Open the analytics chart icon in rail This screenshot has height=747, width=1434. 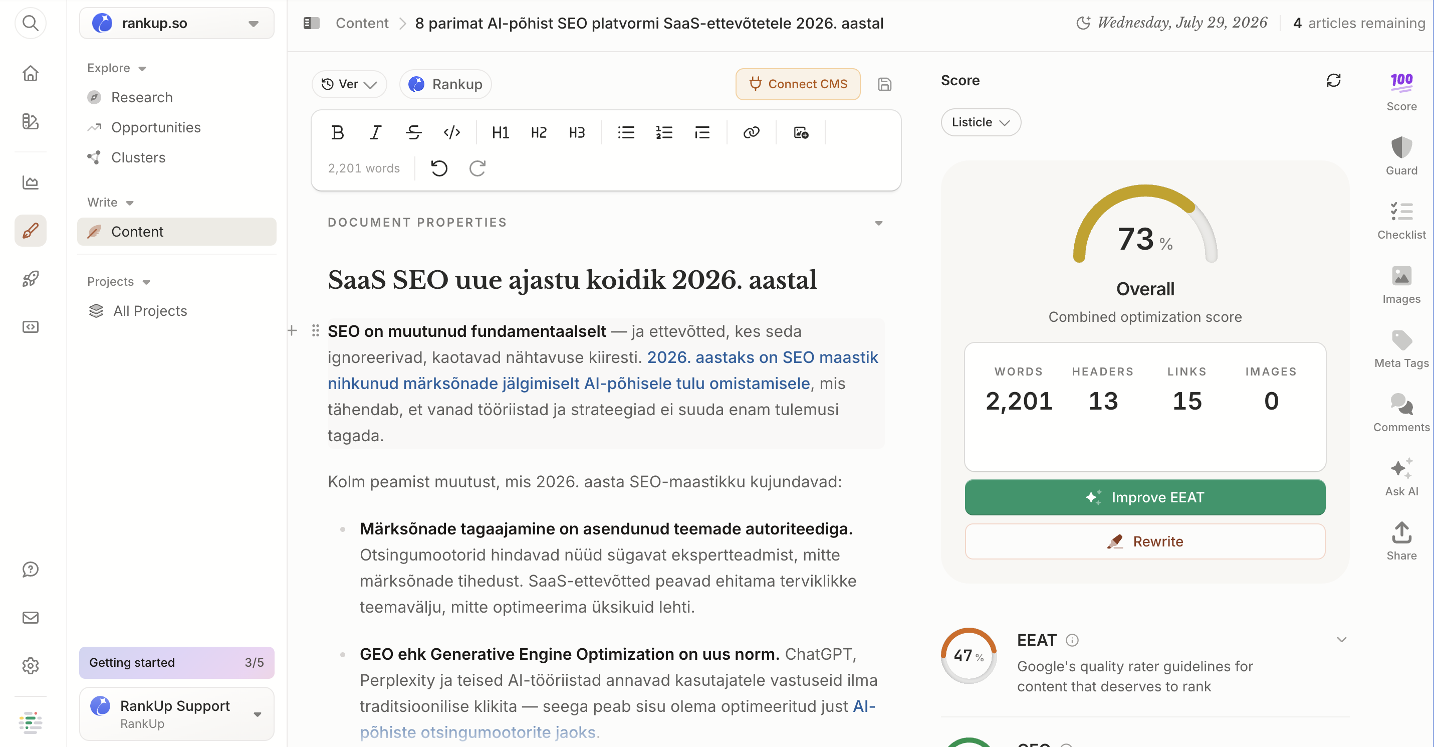coord(30,182)
